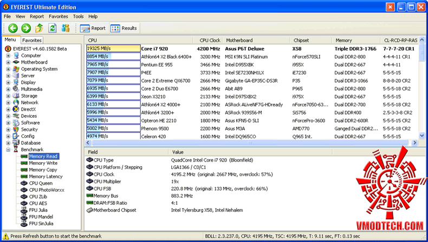Sort by the CPU Clock column header
The image size is (428, 242).
coord(210,40)
